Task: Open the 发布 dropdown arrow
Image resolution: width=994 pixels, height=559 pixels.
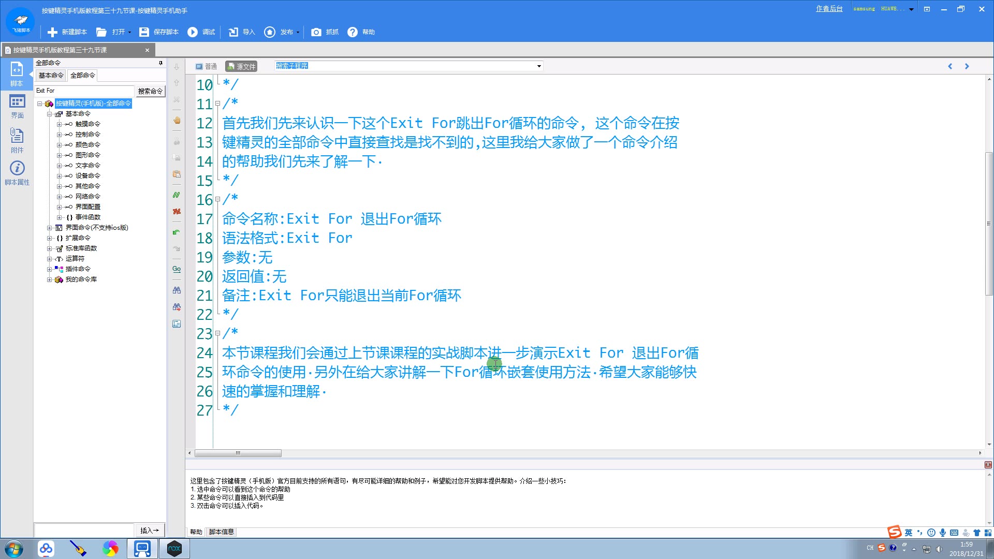Action: pyautogui.click(x=298, y=32)
